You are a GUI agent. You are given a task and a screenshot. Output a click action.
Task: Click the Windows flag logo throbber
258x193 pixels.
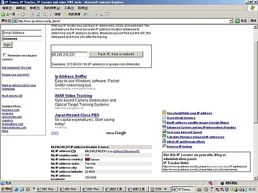point(253,8)
